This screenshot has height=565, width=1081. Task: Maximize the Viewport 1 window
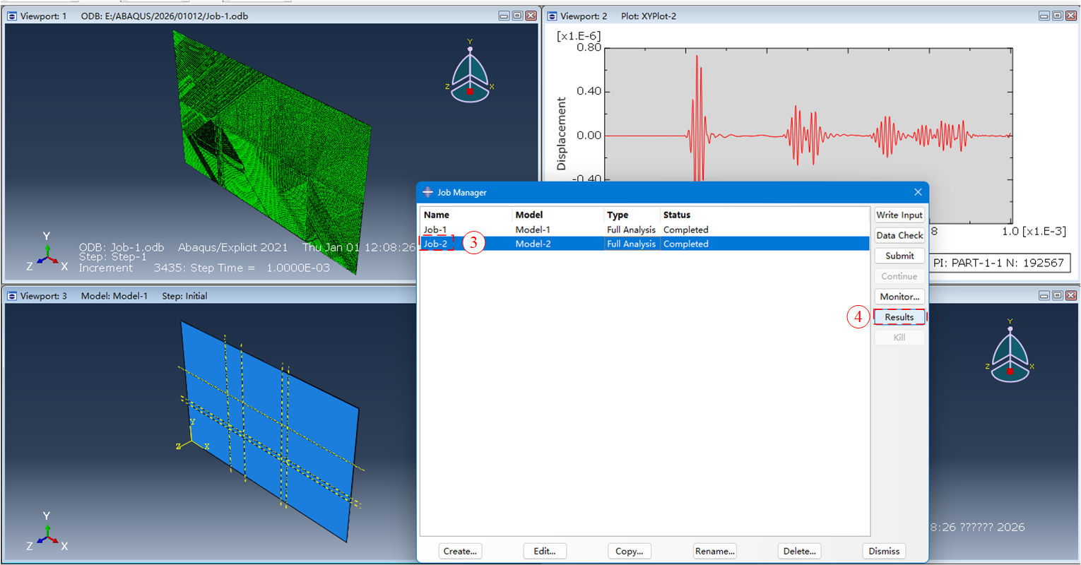pyautogui.click(x=517, y=16)
